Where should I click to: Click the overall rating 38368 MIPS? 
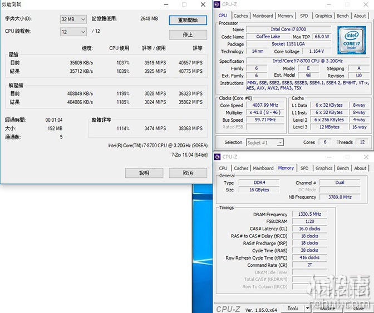click(x=190, y=128)
